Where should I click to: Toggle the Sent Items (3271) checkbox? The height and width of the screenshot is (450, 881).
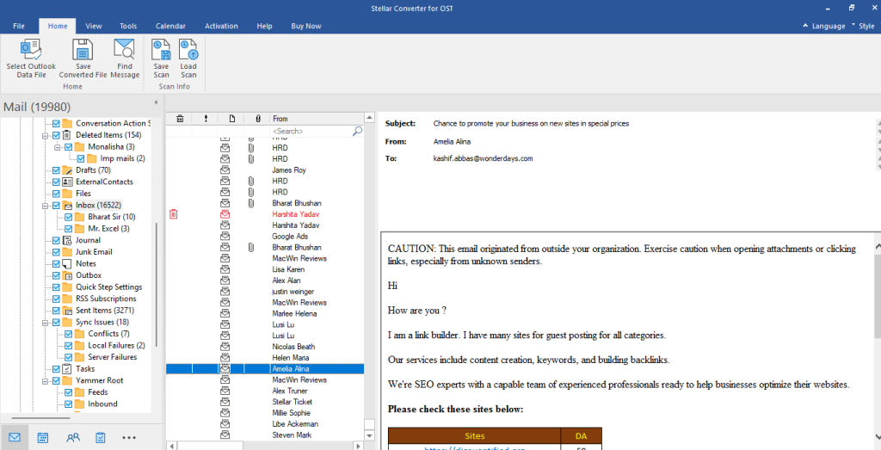[x=57, y=310]
